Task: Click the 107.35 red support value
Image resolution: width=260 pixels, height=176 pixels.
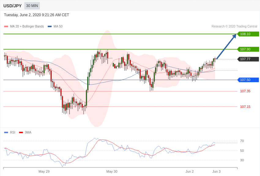Action: coord(245,91)
